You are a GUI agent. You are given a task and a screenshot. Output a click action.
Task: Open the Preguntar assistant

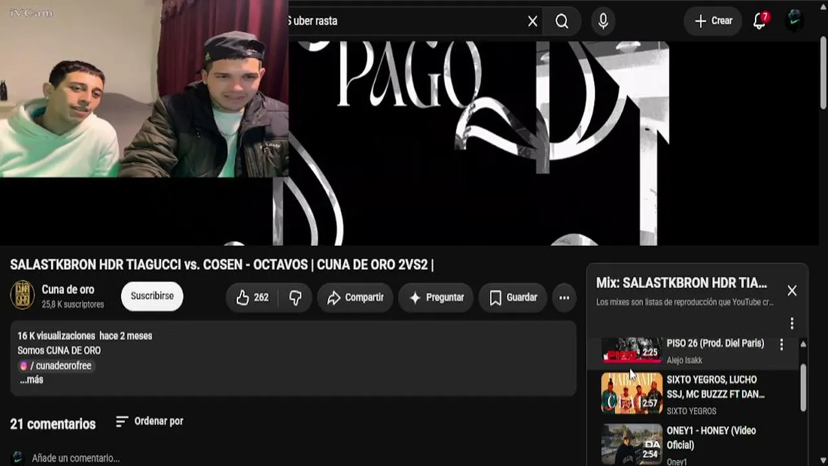coord(436,298)
